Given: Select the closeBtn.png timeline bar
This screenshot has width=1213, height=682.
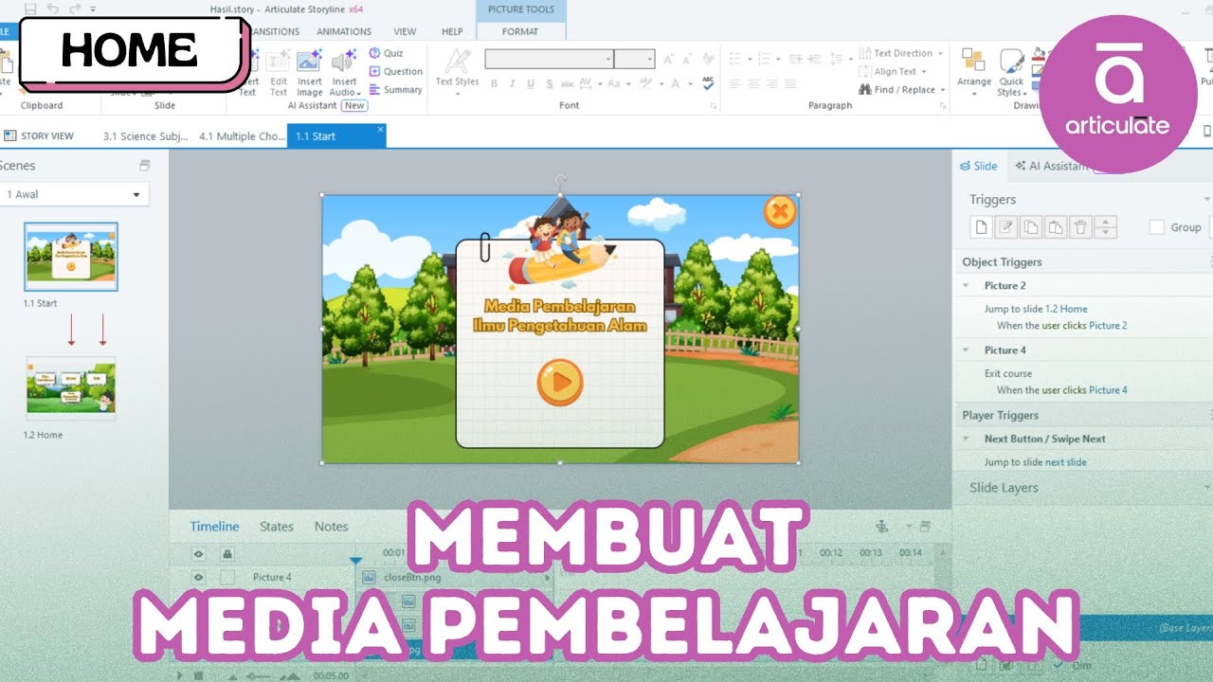Looking at the screenshot, I should pos(455,577).
